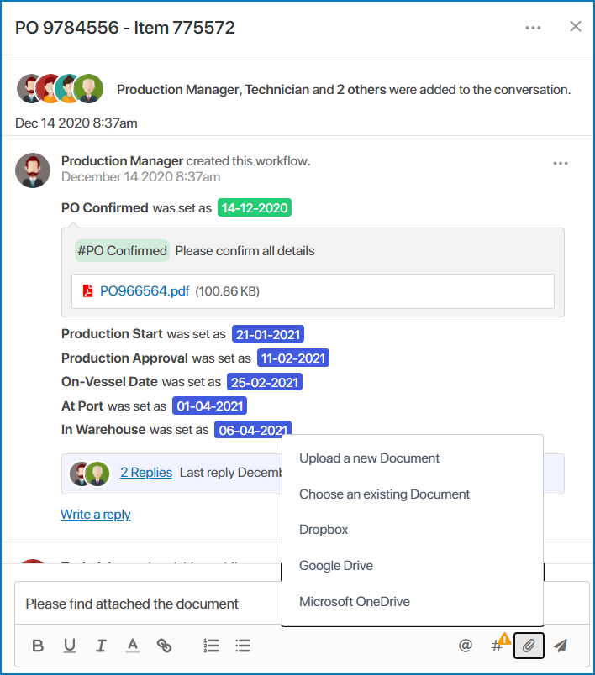Insert a hyperlink in message
Image resolution: width=595 pixels, height=675 pixels.
click(x=165, y=646)
